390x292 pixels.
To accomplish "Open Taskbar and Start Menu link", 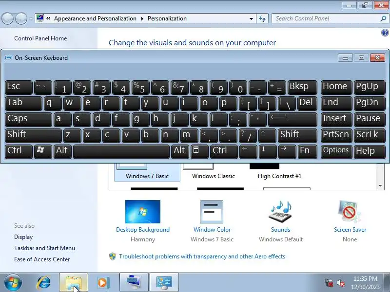I will 44,248.
